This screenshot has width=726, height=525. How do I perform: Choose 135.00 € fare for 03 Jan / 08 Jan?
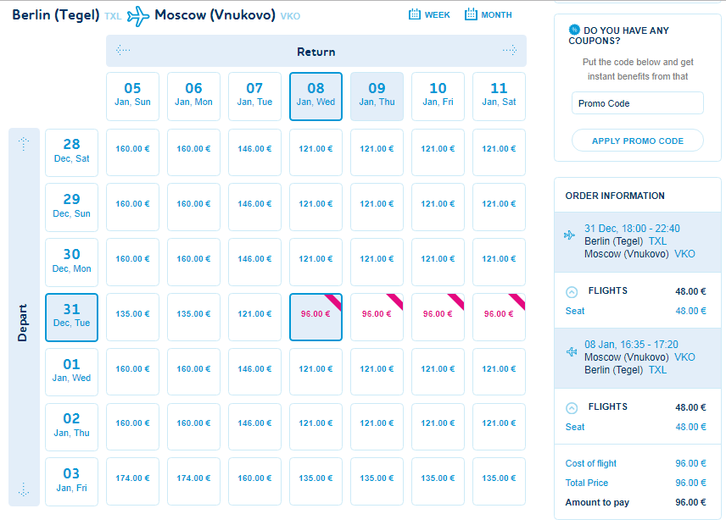coord(316,482)
